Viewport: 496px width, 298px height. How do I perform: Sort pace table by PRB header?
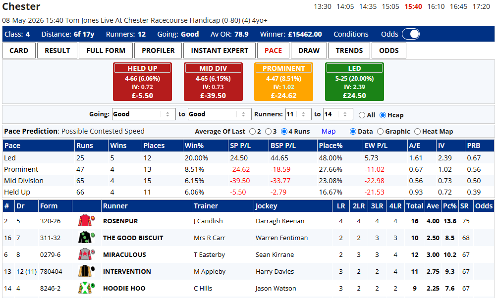(x=480, y=146)
